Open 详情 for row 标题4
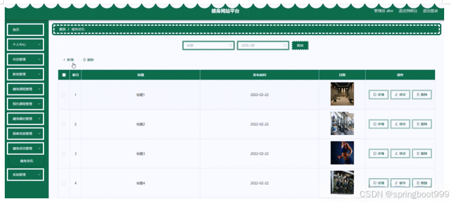Viewport: 451px width, 202px height. point(379,183)
